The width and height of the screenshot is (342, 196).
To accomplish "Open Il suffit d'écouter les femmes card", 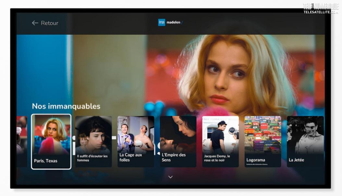I will coord(93,142).
